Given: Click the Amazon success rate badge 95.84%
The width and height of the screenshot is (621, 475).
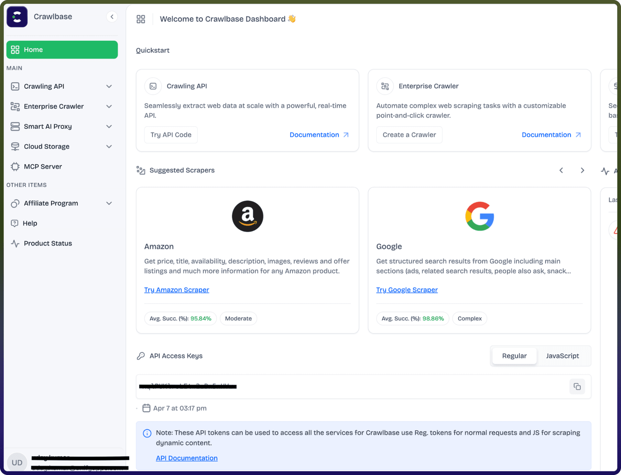Looking at the screenshot, I should (x=180, y=318).
